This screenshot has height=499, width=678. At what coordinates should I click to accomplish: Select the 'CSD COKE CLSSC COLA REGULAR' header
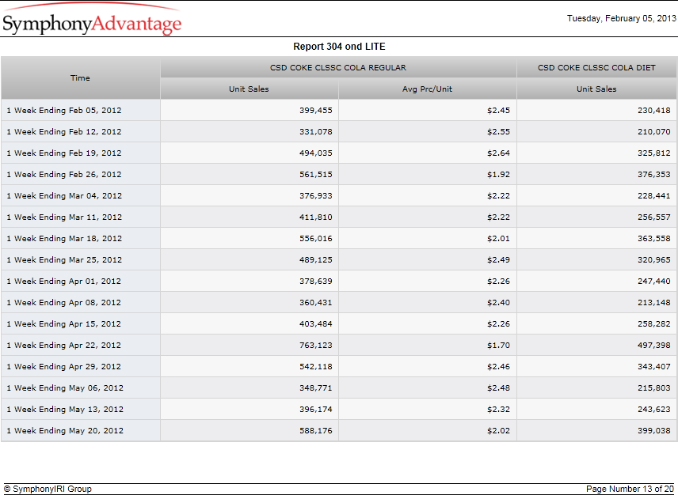tap(338, 67)
